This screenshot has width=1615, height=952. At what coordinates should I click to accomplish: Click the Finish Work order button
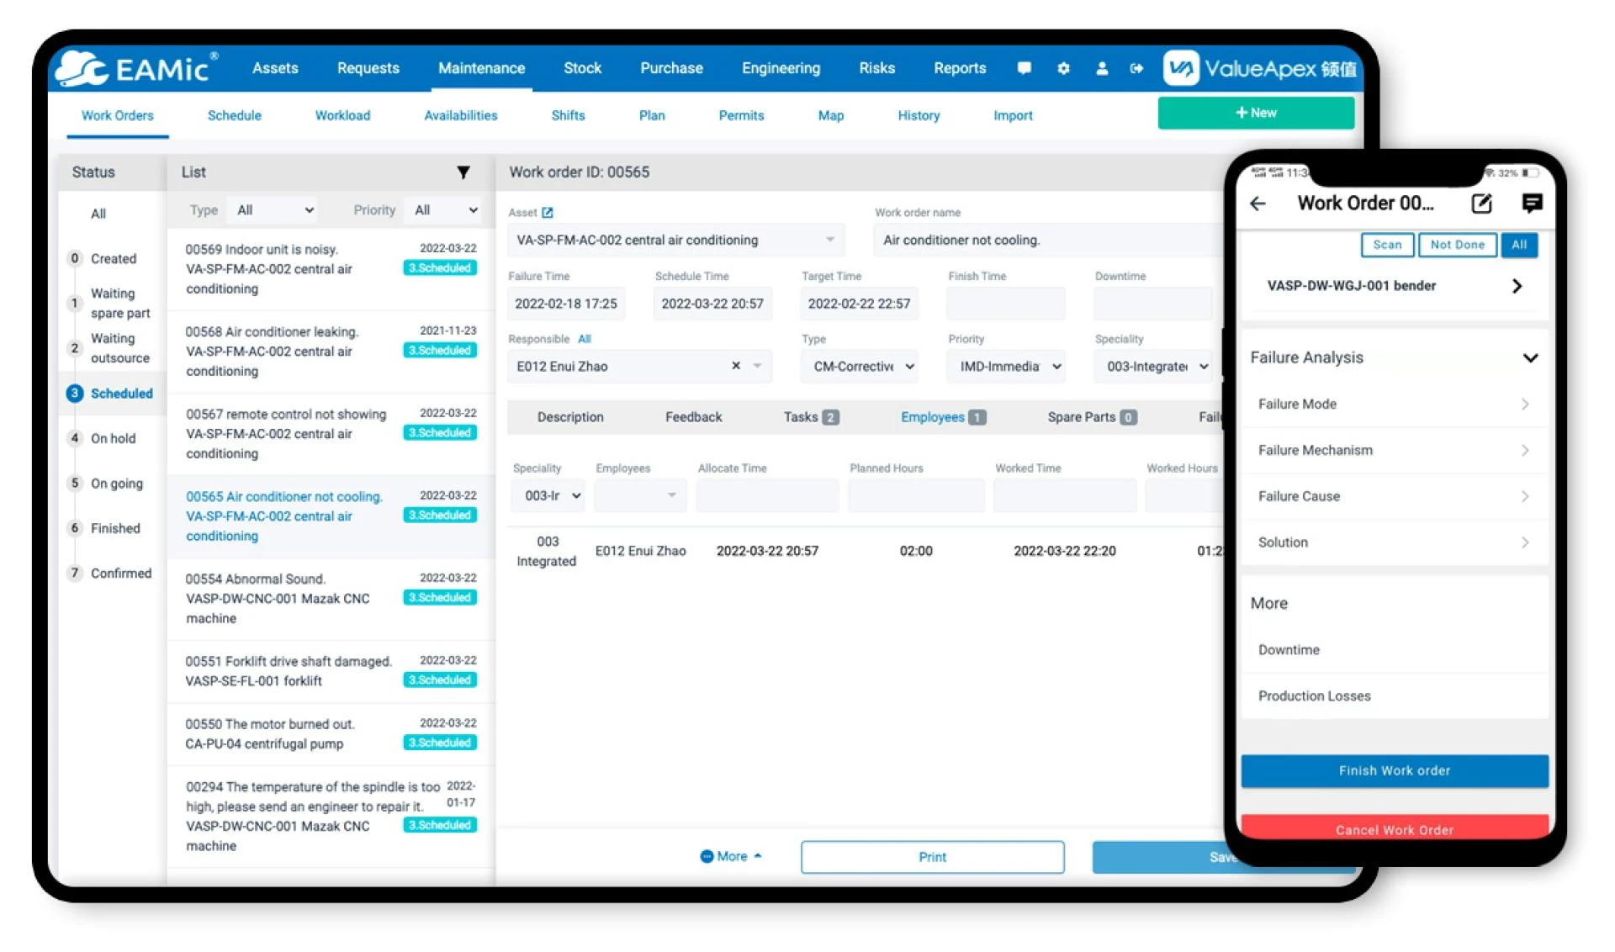coord(1394,770)
